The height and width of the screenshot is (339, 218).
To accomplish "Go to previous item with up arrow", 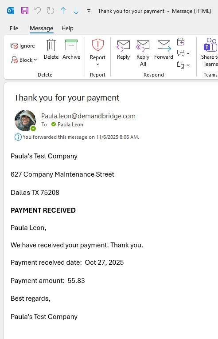I will (63, 11).
